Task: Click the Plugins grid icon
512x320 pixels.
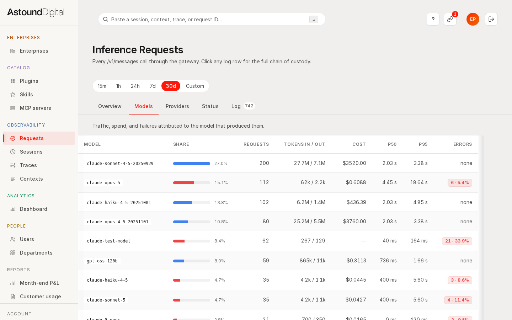Action: (13, 81)
